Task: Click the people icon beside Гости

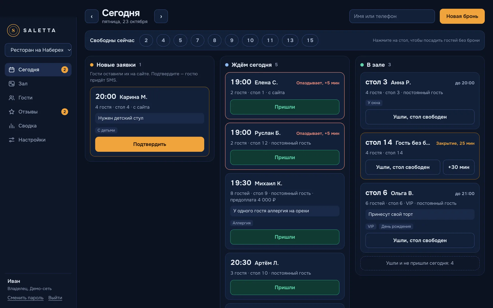Action: click(x=12, y=98)
